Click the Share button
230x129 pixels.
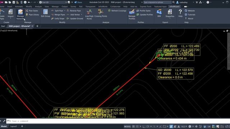point(78,3)
